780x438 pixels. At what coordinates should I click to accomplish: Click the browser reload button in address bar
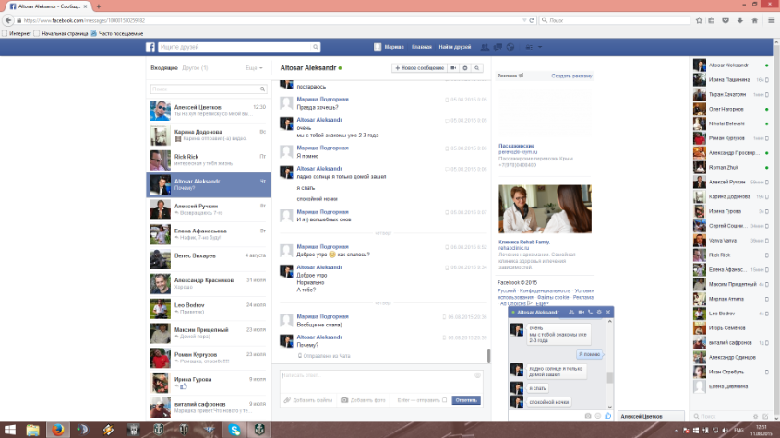coord(532,20)
